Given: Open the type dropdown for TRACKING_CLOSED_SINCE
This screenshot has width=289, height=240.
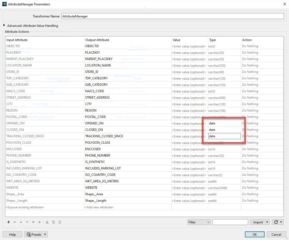Looking at the screenshot, I should (x=224, y=136).
